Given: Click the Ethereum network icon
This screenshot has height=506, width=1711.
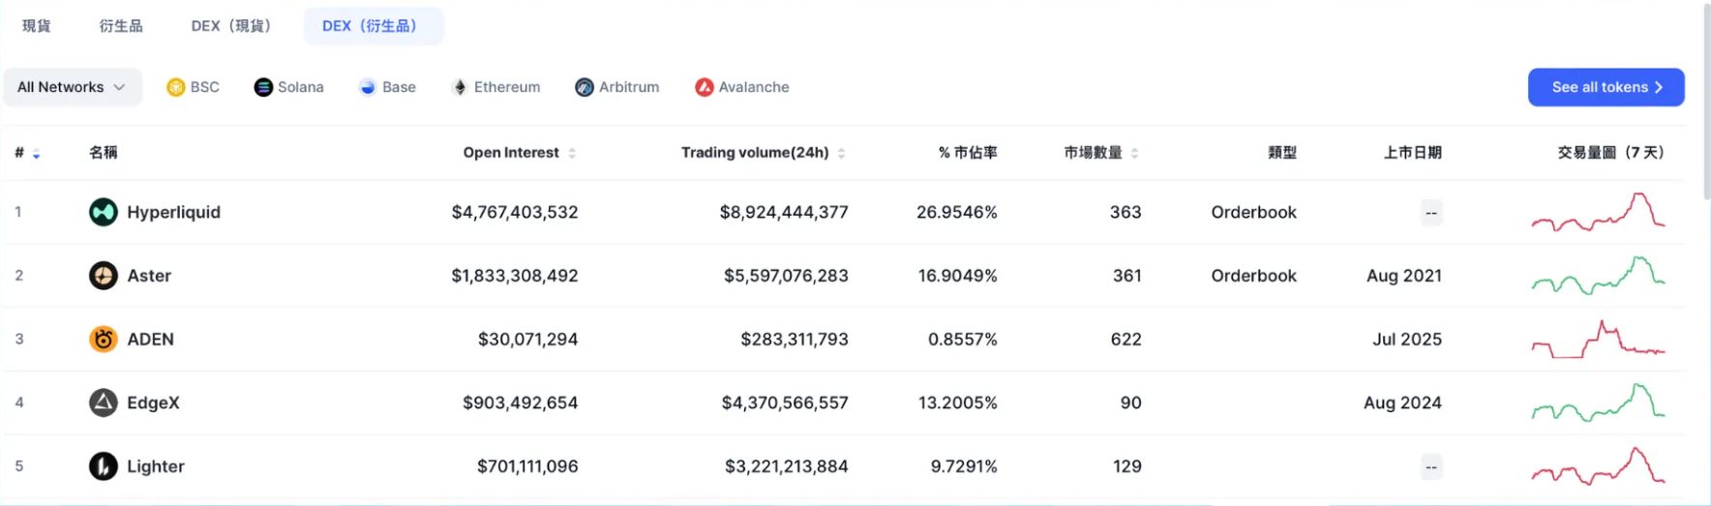Looking at the screenshot, I should tap(460, 87).
